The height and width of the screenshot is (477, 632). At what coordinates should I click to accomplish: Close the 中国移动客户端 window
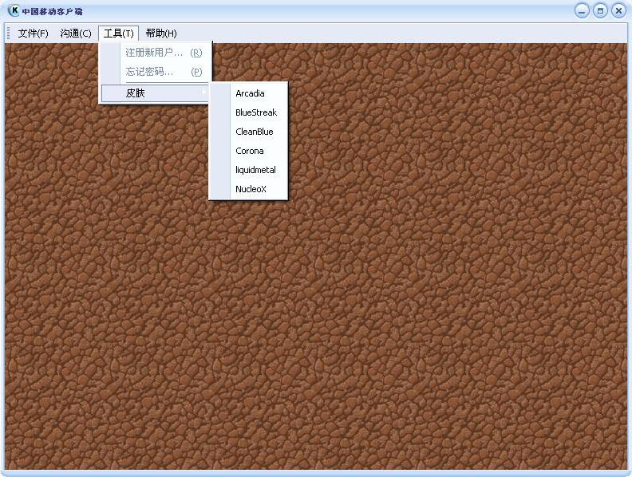(x=618, y=11)
